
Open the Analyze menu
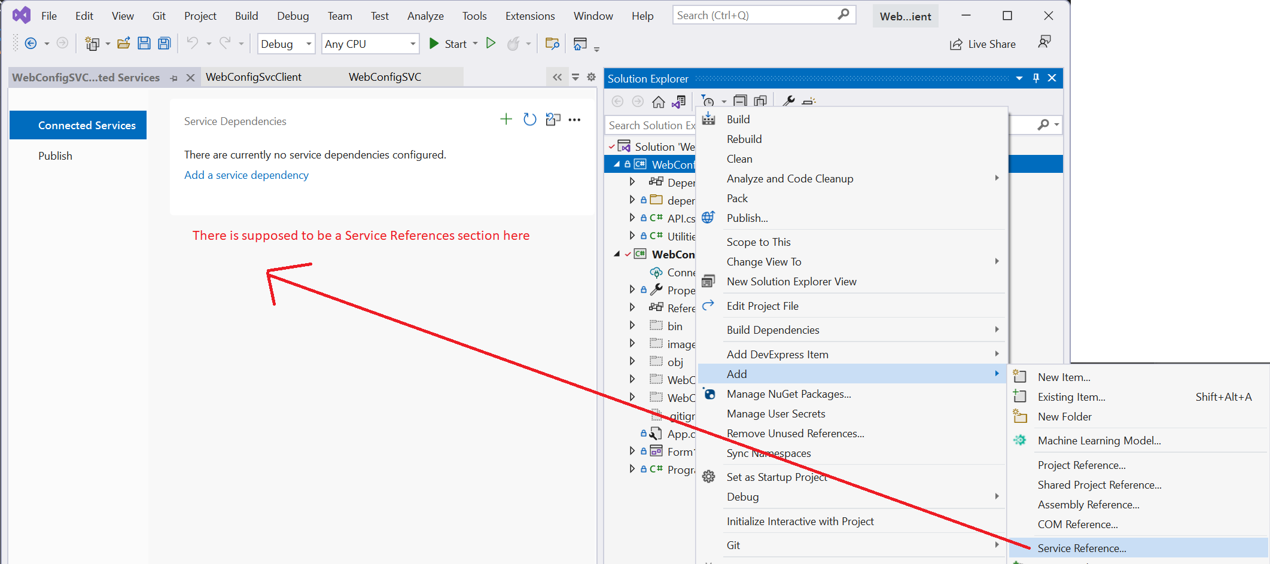425,16
